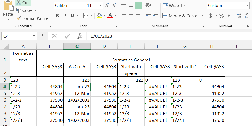This screenshot has width=252, height=126.
Task: Open the Calibri font name dropdown
Action: [x=84, y=6]
